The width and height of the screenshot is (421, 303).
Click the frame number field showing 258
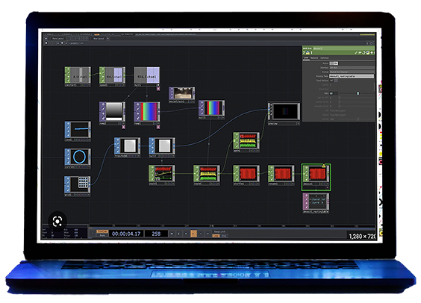pos(156,234)
